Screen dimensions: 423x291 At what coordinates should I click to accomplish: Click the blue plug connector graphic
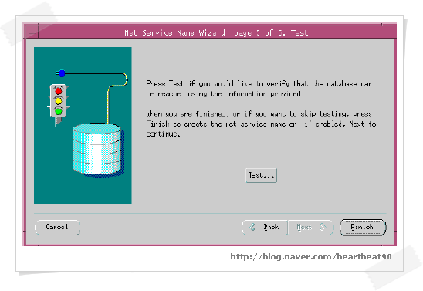click(61, 73)
